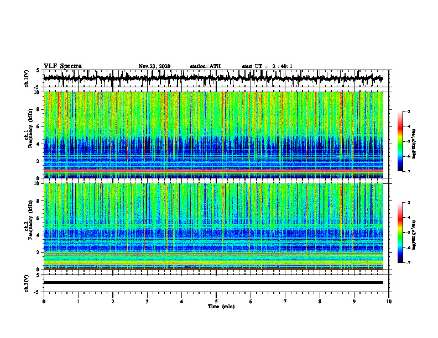The image size is (438, 338).
Task: Click the ch.2 color bar log(PSD) label
Action: (x=414, y=234)
